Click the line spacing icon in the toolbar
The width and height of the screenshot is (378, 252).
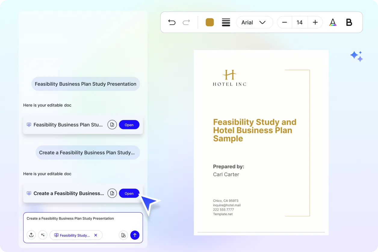click(x=226, y=22)
